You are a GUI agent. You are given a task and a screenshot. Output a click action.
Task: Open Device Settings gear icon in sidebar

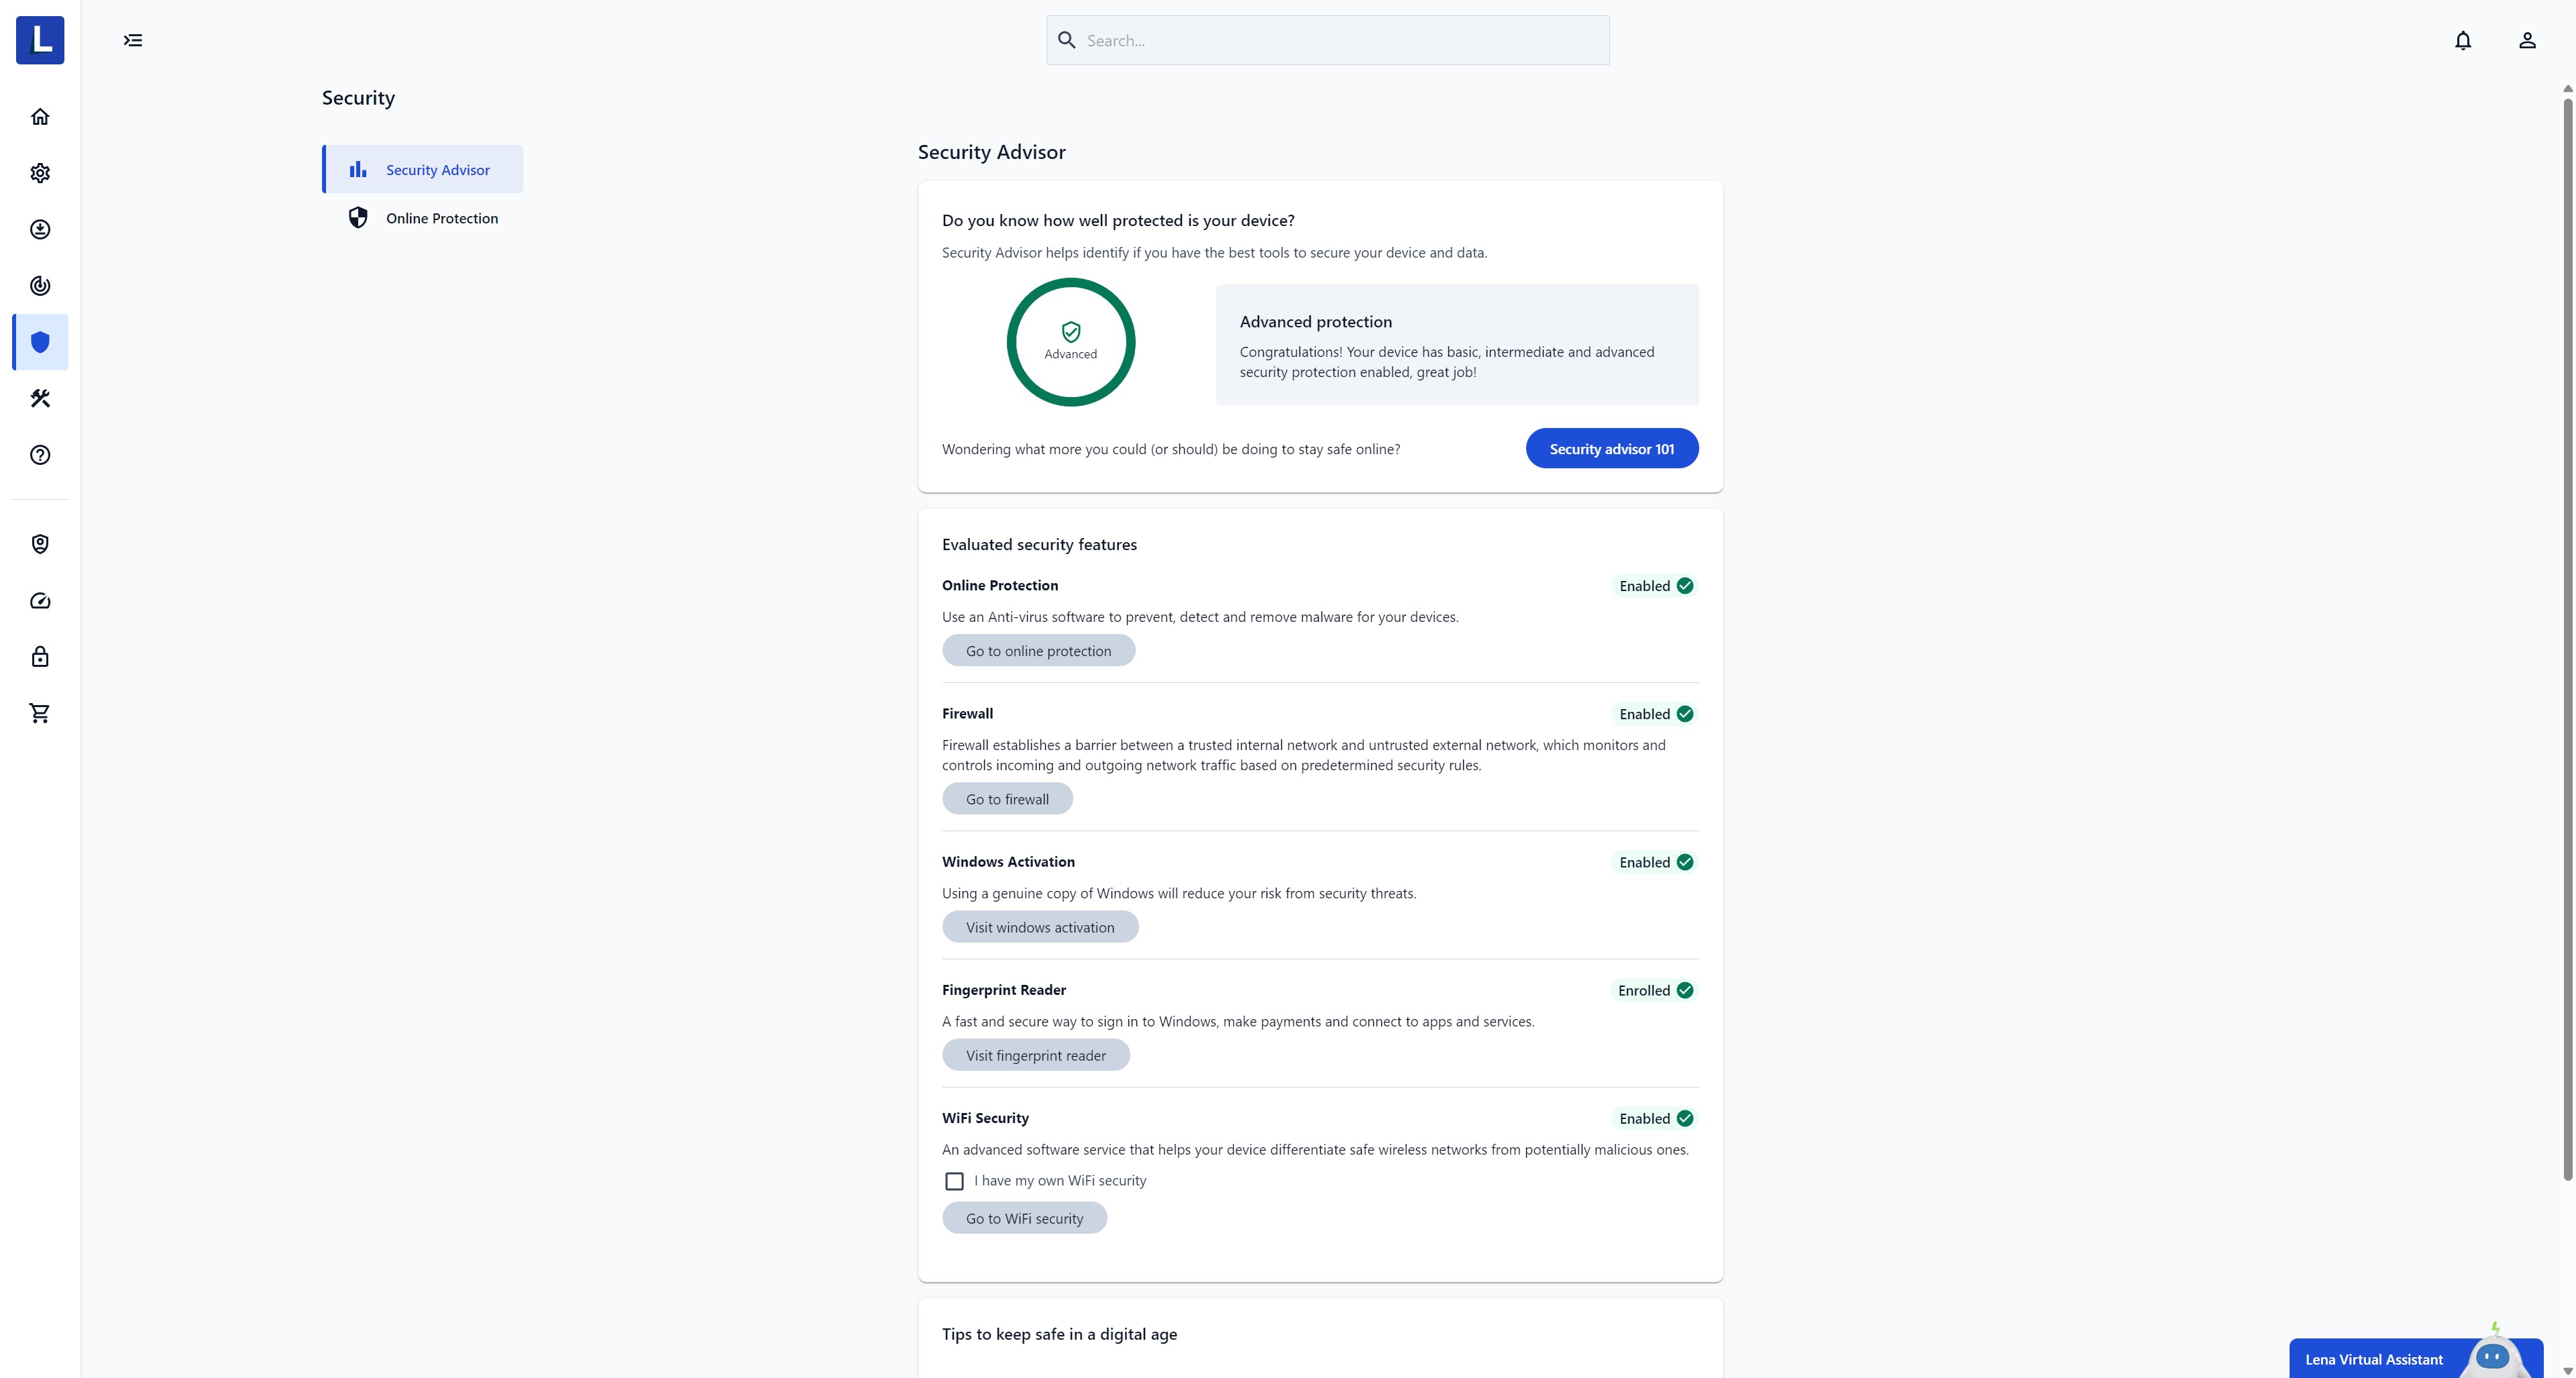click(40, 173)
